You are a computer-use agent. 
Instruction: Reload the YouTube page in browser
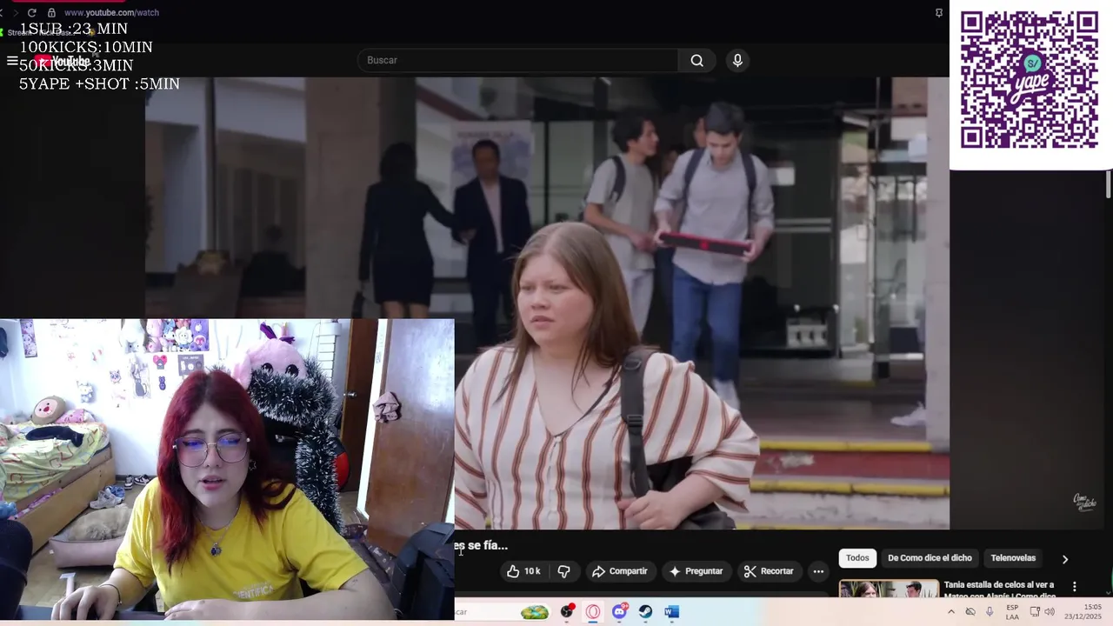32,13
